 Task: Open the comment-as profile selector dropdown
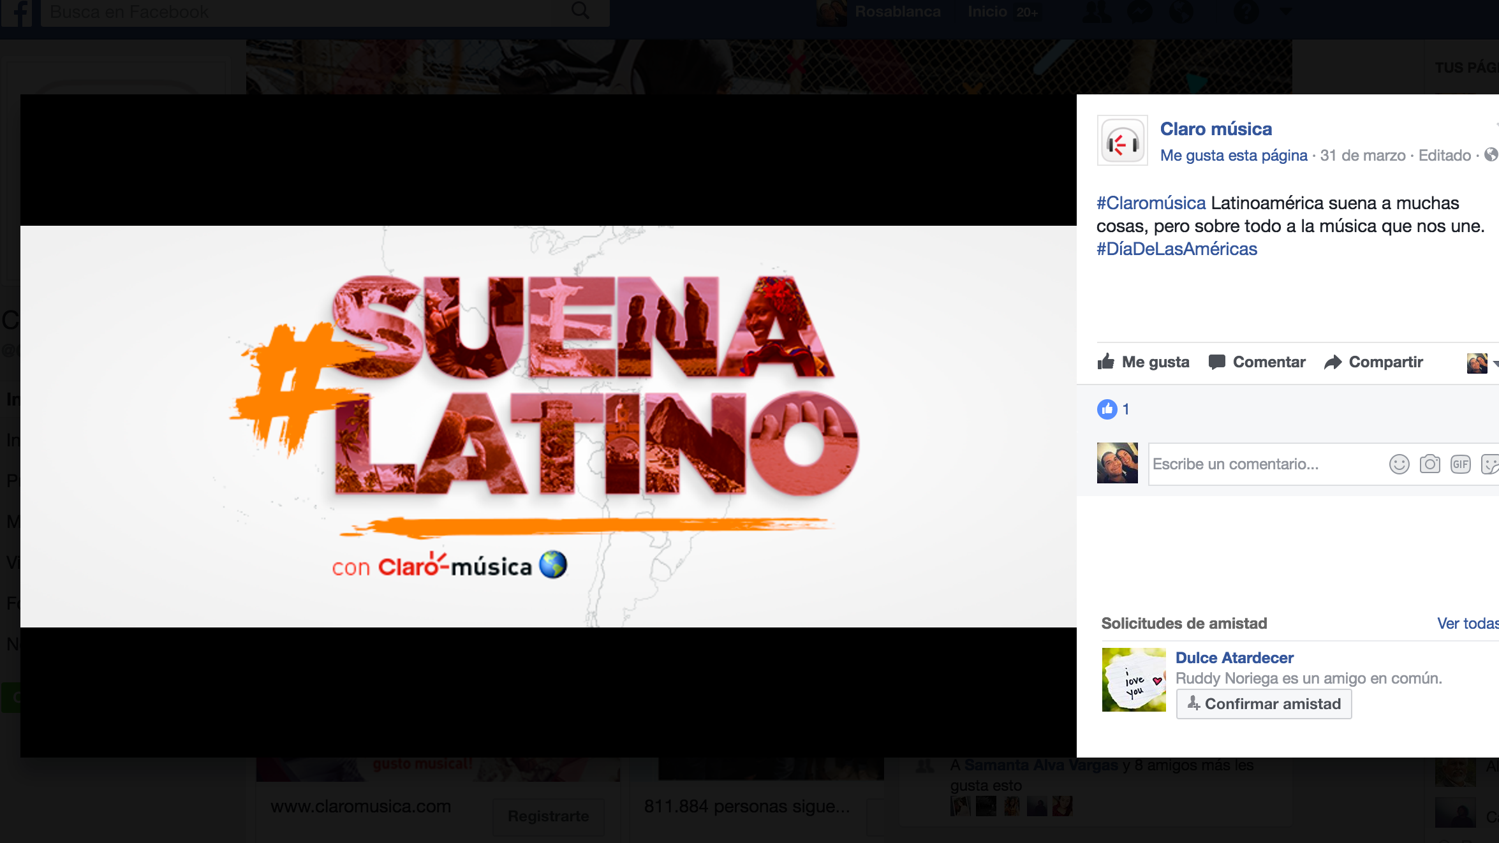point(1482,363)
